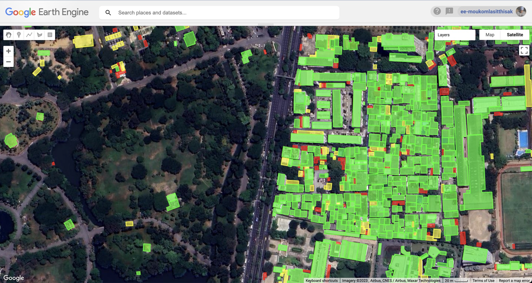Click the 20 m scale bar
The image size is (532, 283).
click(x=456, y=281)
